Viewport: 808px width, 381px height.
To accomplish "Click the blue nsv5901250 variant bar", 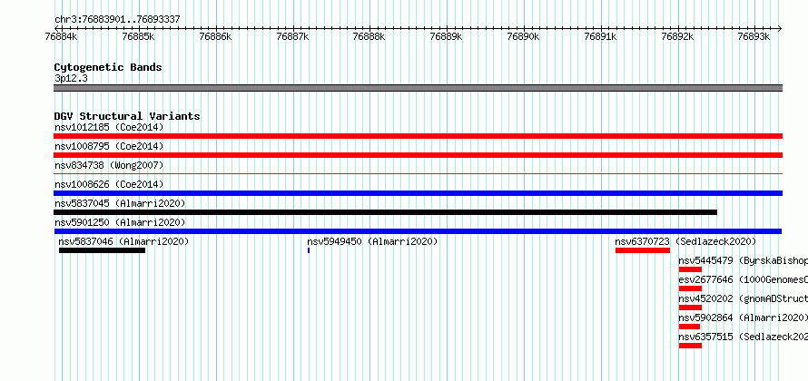I will tap(418, 231).
